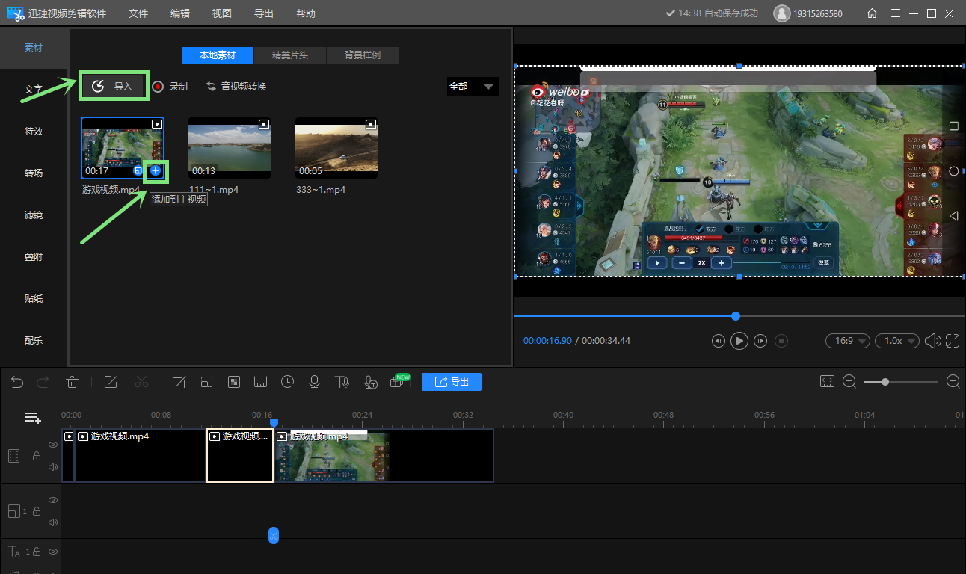This screenshot has width=966, height=574.
Task: Step back one frame in preview
Action: [718, 341]
